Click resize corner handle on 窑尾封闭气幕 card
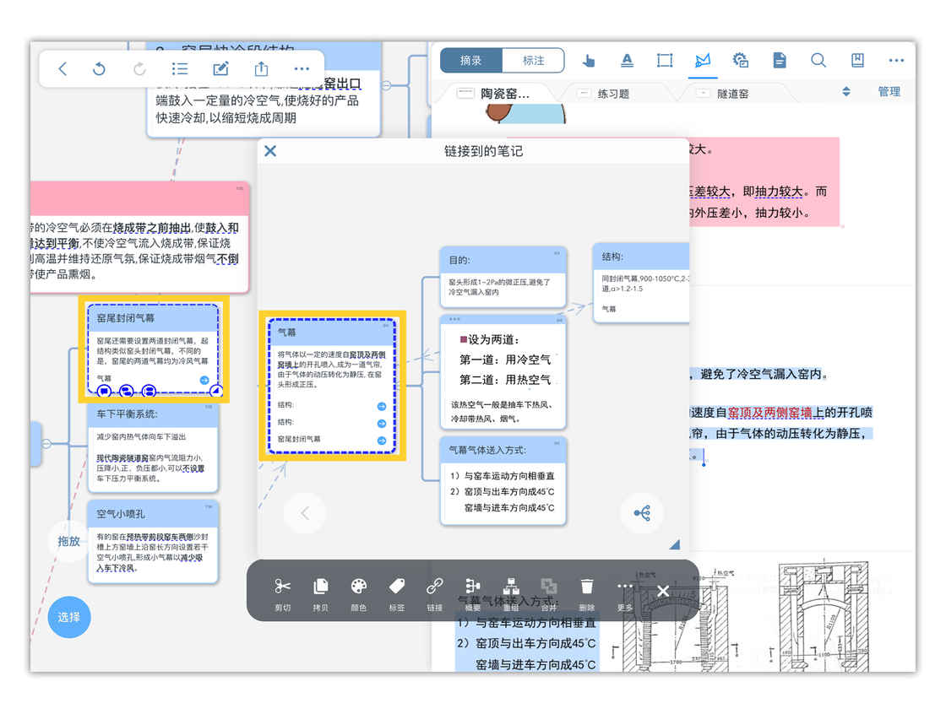946x714 pixels. (x=216, y=391)
